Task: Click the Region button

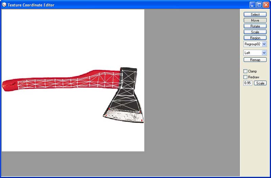Action: pos(255,38)
